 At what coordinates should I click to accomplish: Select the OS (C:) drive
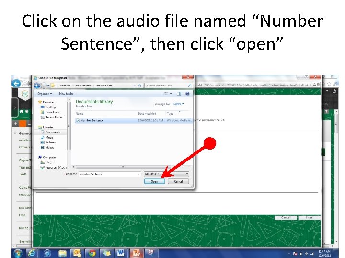click(x=47, y=162)
